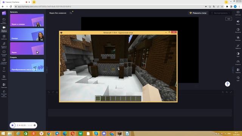242x136 pixels.
Task: Open the Text to speech card
Action: coord(27,65)
